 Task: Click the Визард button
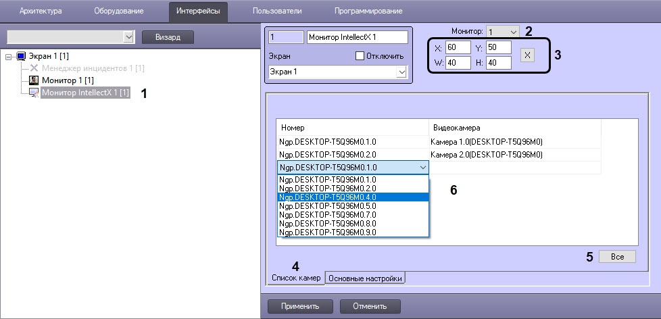click(168, 37)
